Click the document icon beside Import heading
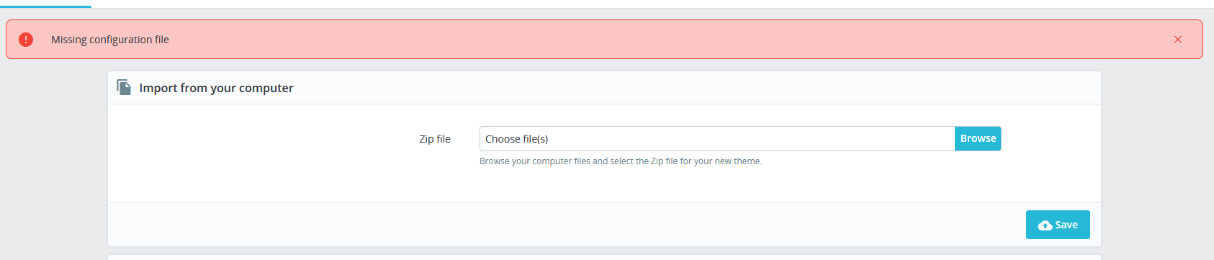Screen dimensions: 1214x260 124,88
